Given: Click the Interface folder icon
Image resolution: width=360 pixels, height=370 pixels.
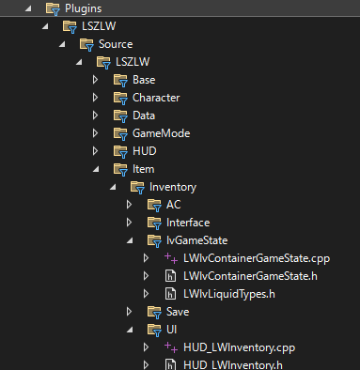Looking at the screenshot, I should tap(154, 223).
